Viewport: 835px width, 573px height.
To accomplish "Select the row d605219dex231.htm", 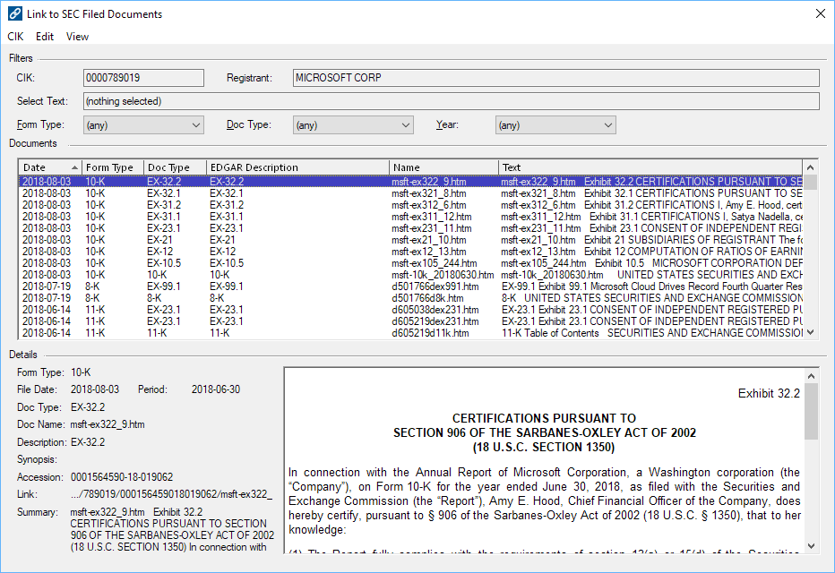I will pos(410,322).
